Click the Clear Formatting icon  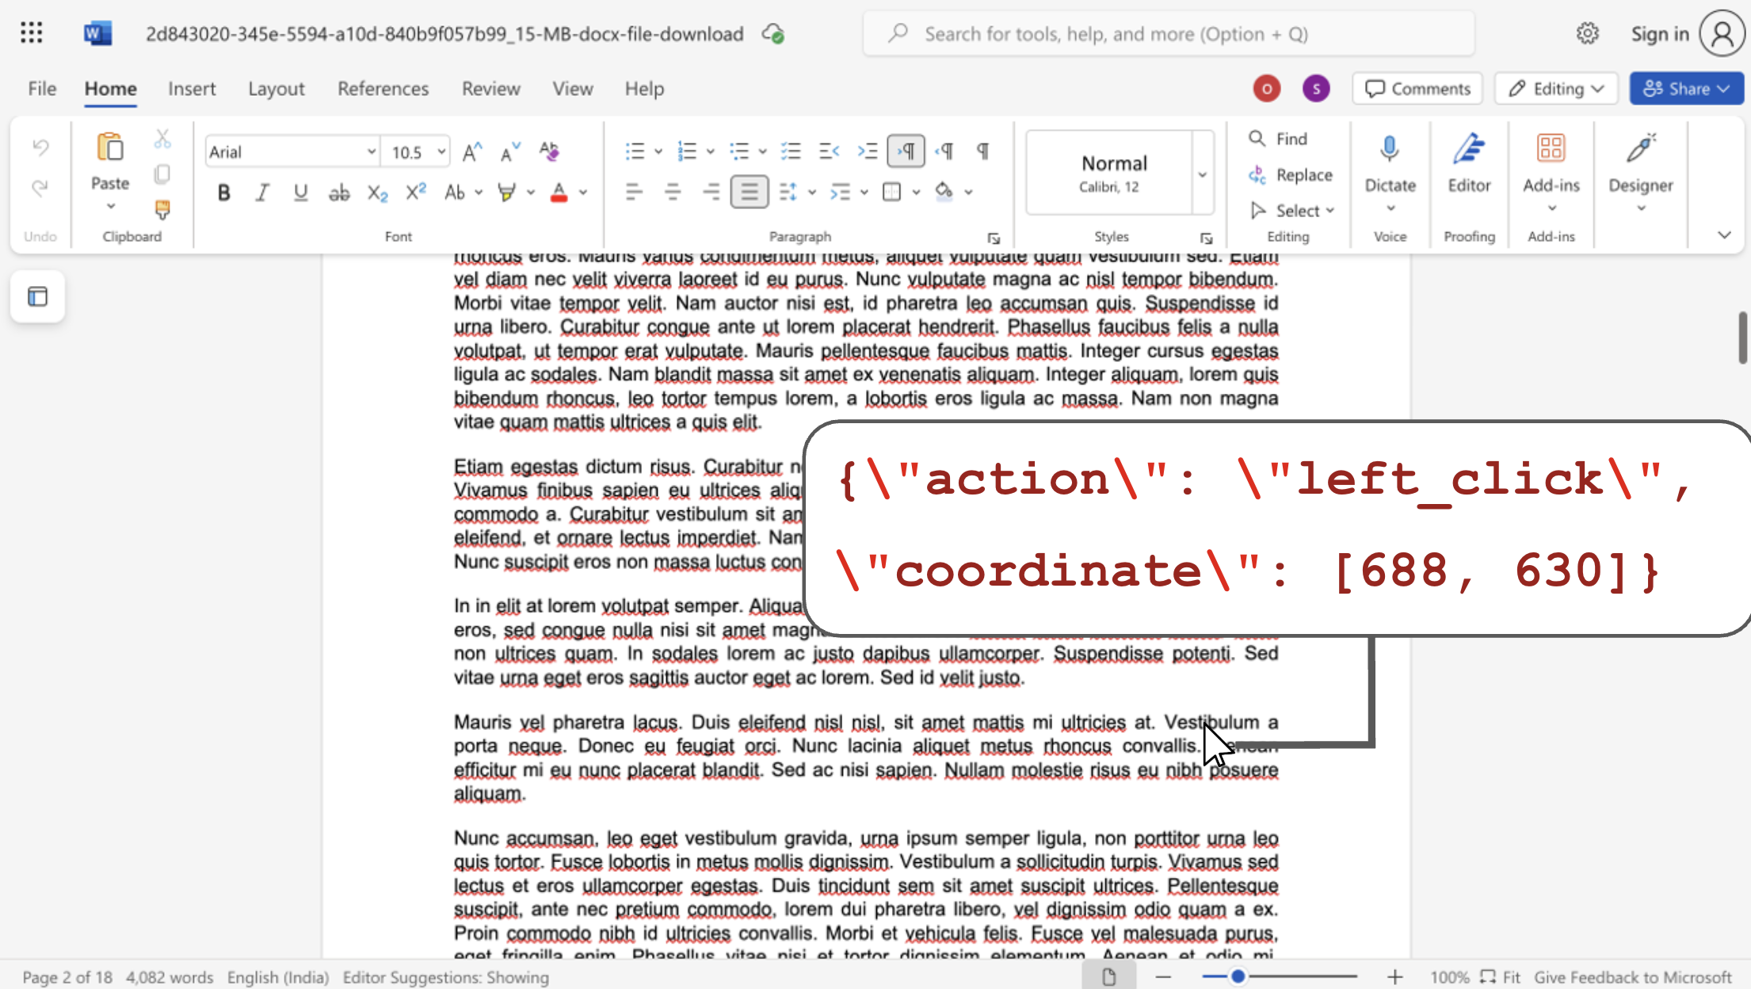548,151
